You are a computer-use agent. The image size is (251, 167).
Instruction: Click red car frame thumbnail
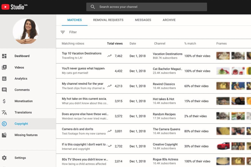click(223, 146)
